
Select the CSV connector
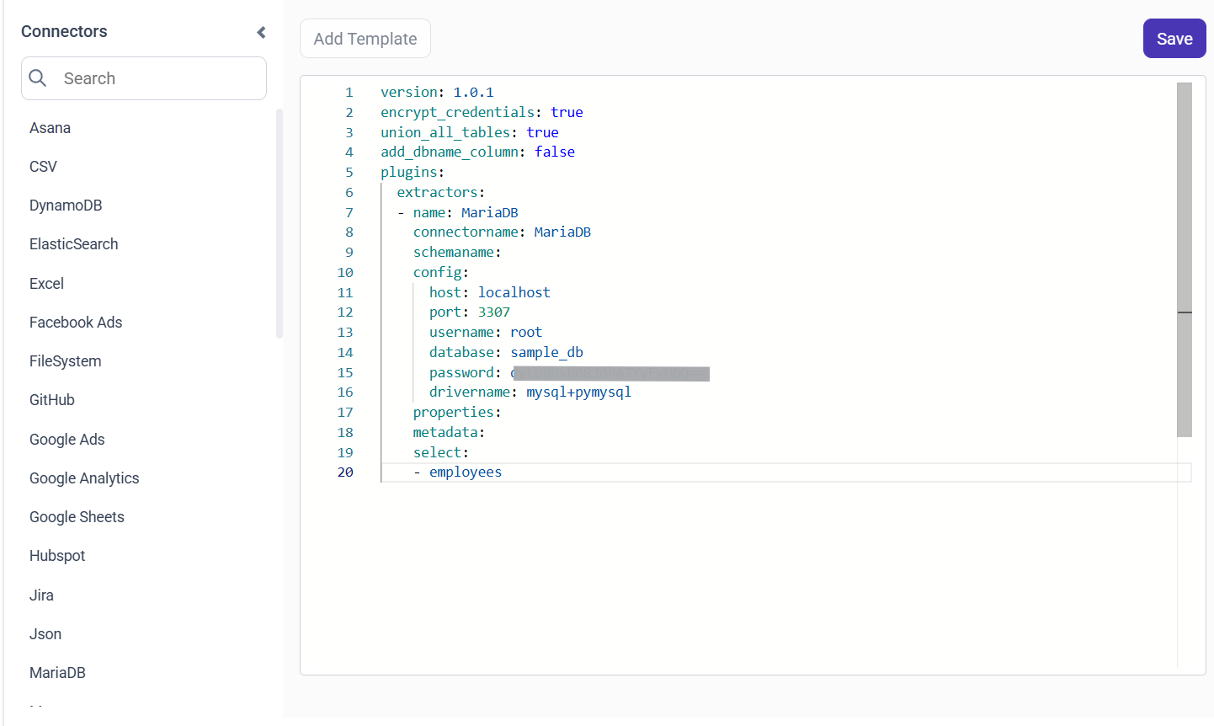(x=43, y=166)
